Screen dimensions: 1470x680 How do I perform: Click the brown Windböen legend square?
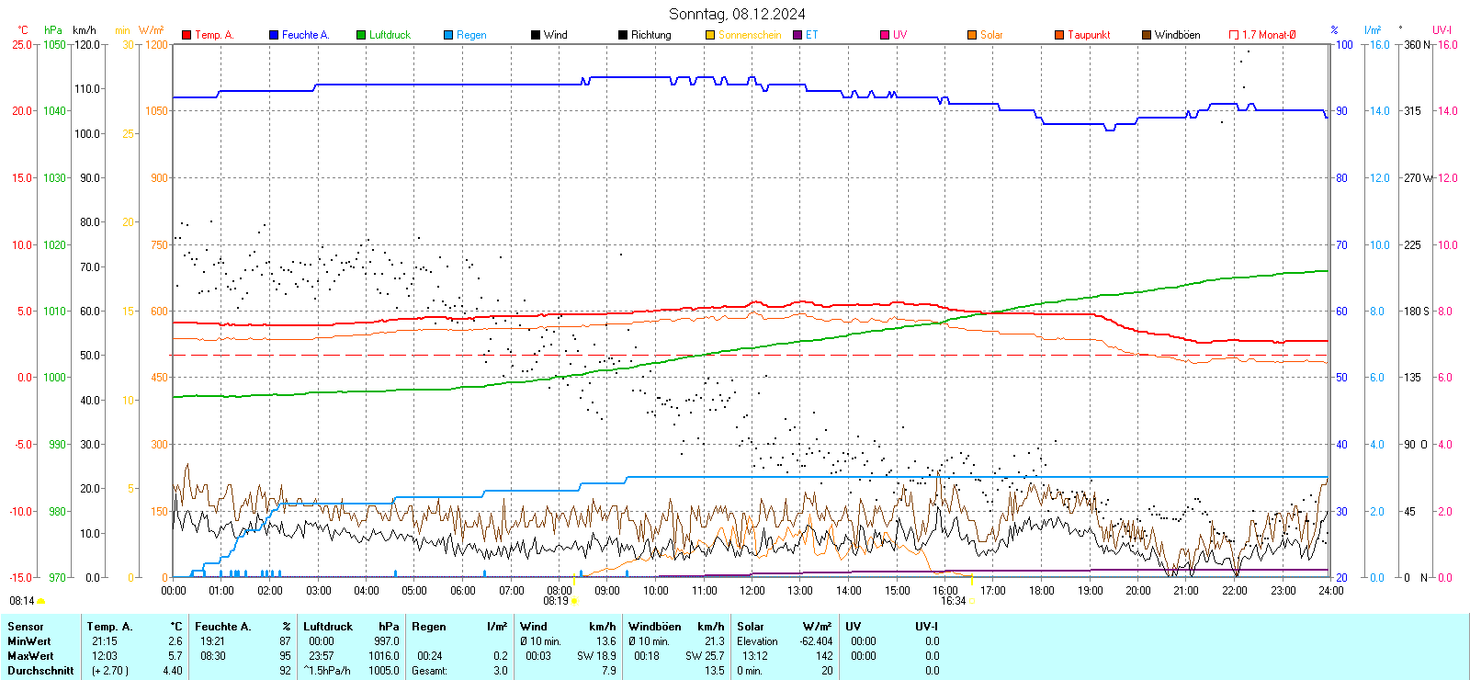(1147, 35)
